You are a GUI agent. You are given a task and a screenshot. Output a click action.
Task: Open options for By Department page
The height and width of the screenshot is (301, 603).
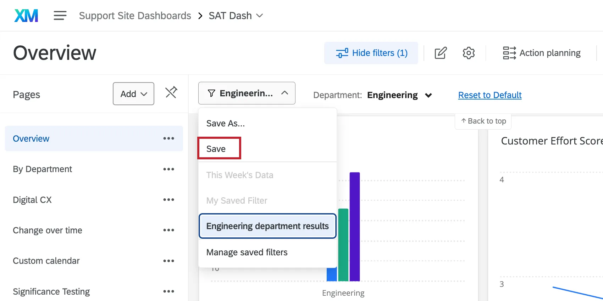click(168, 169)
